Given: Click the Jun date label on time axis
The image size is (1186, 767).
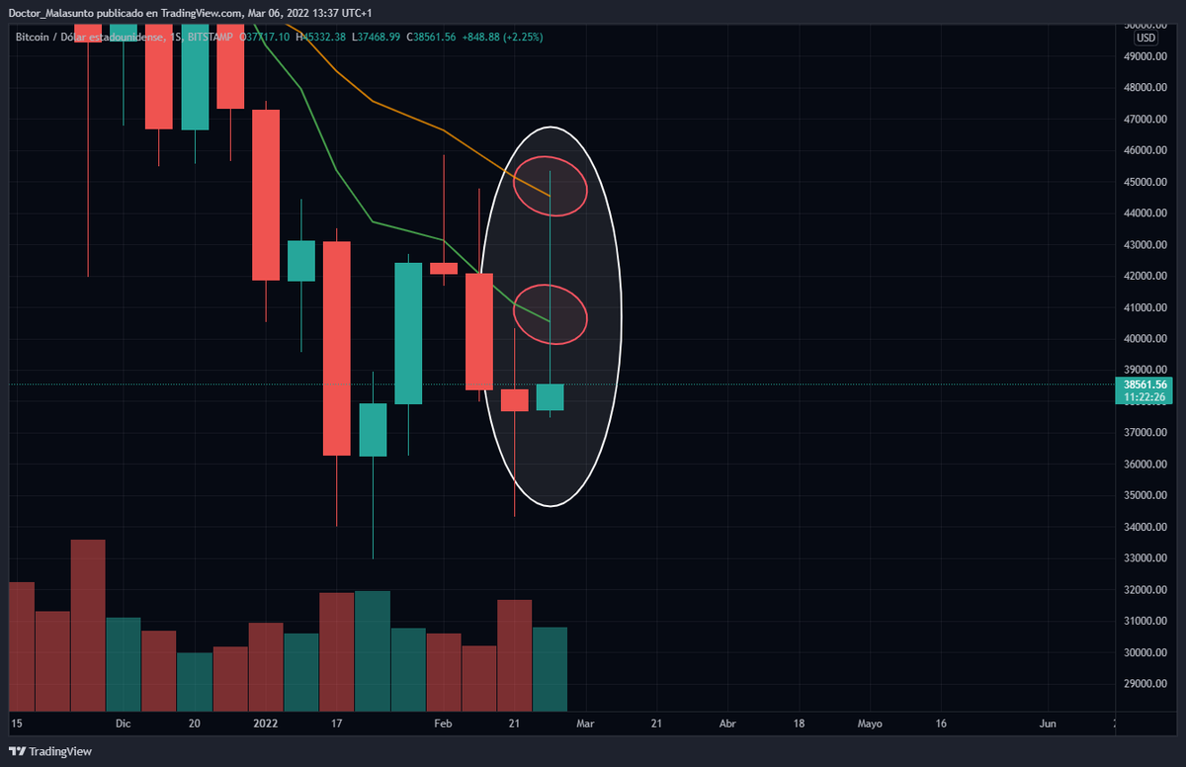Looking at the screenshot, I should pos(1048,724).
